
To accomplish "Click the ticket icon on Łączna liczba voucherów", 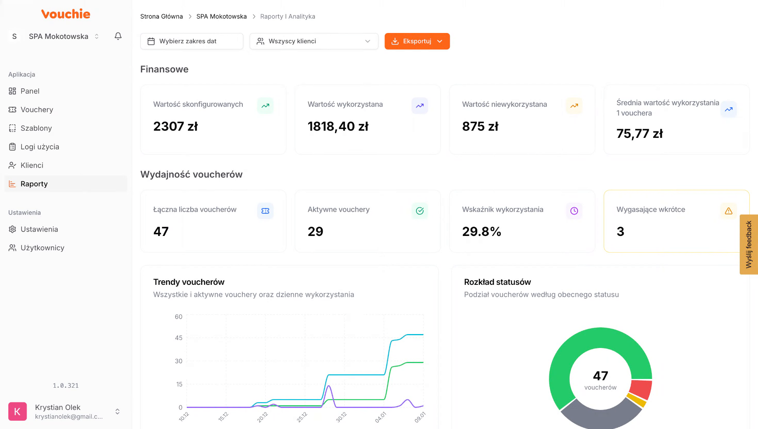I will point(265,211).
